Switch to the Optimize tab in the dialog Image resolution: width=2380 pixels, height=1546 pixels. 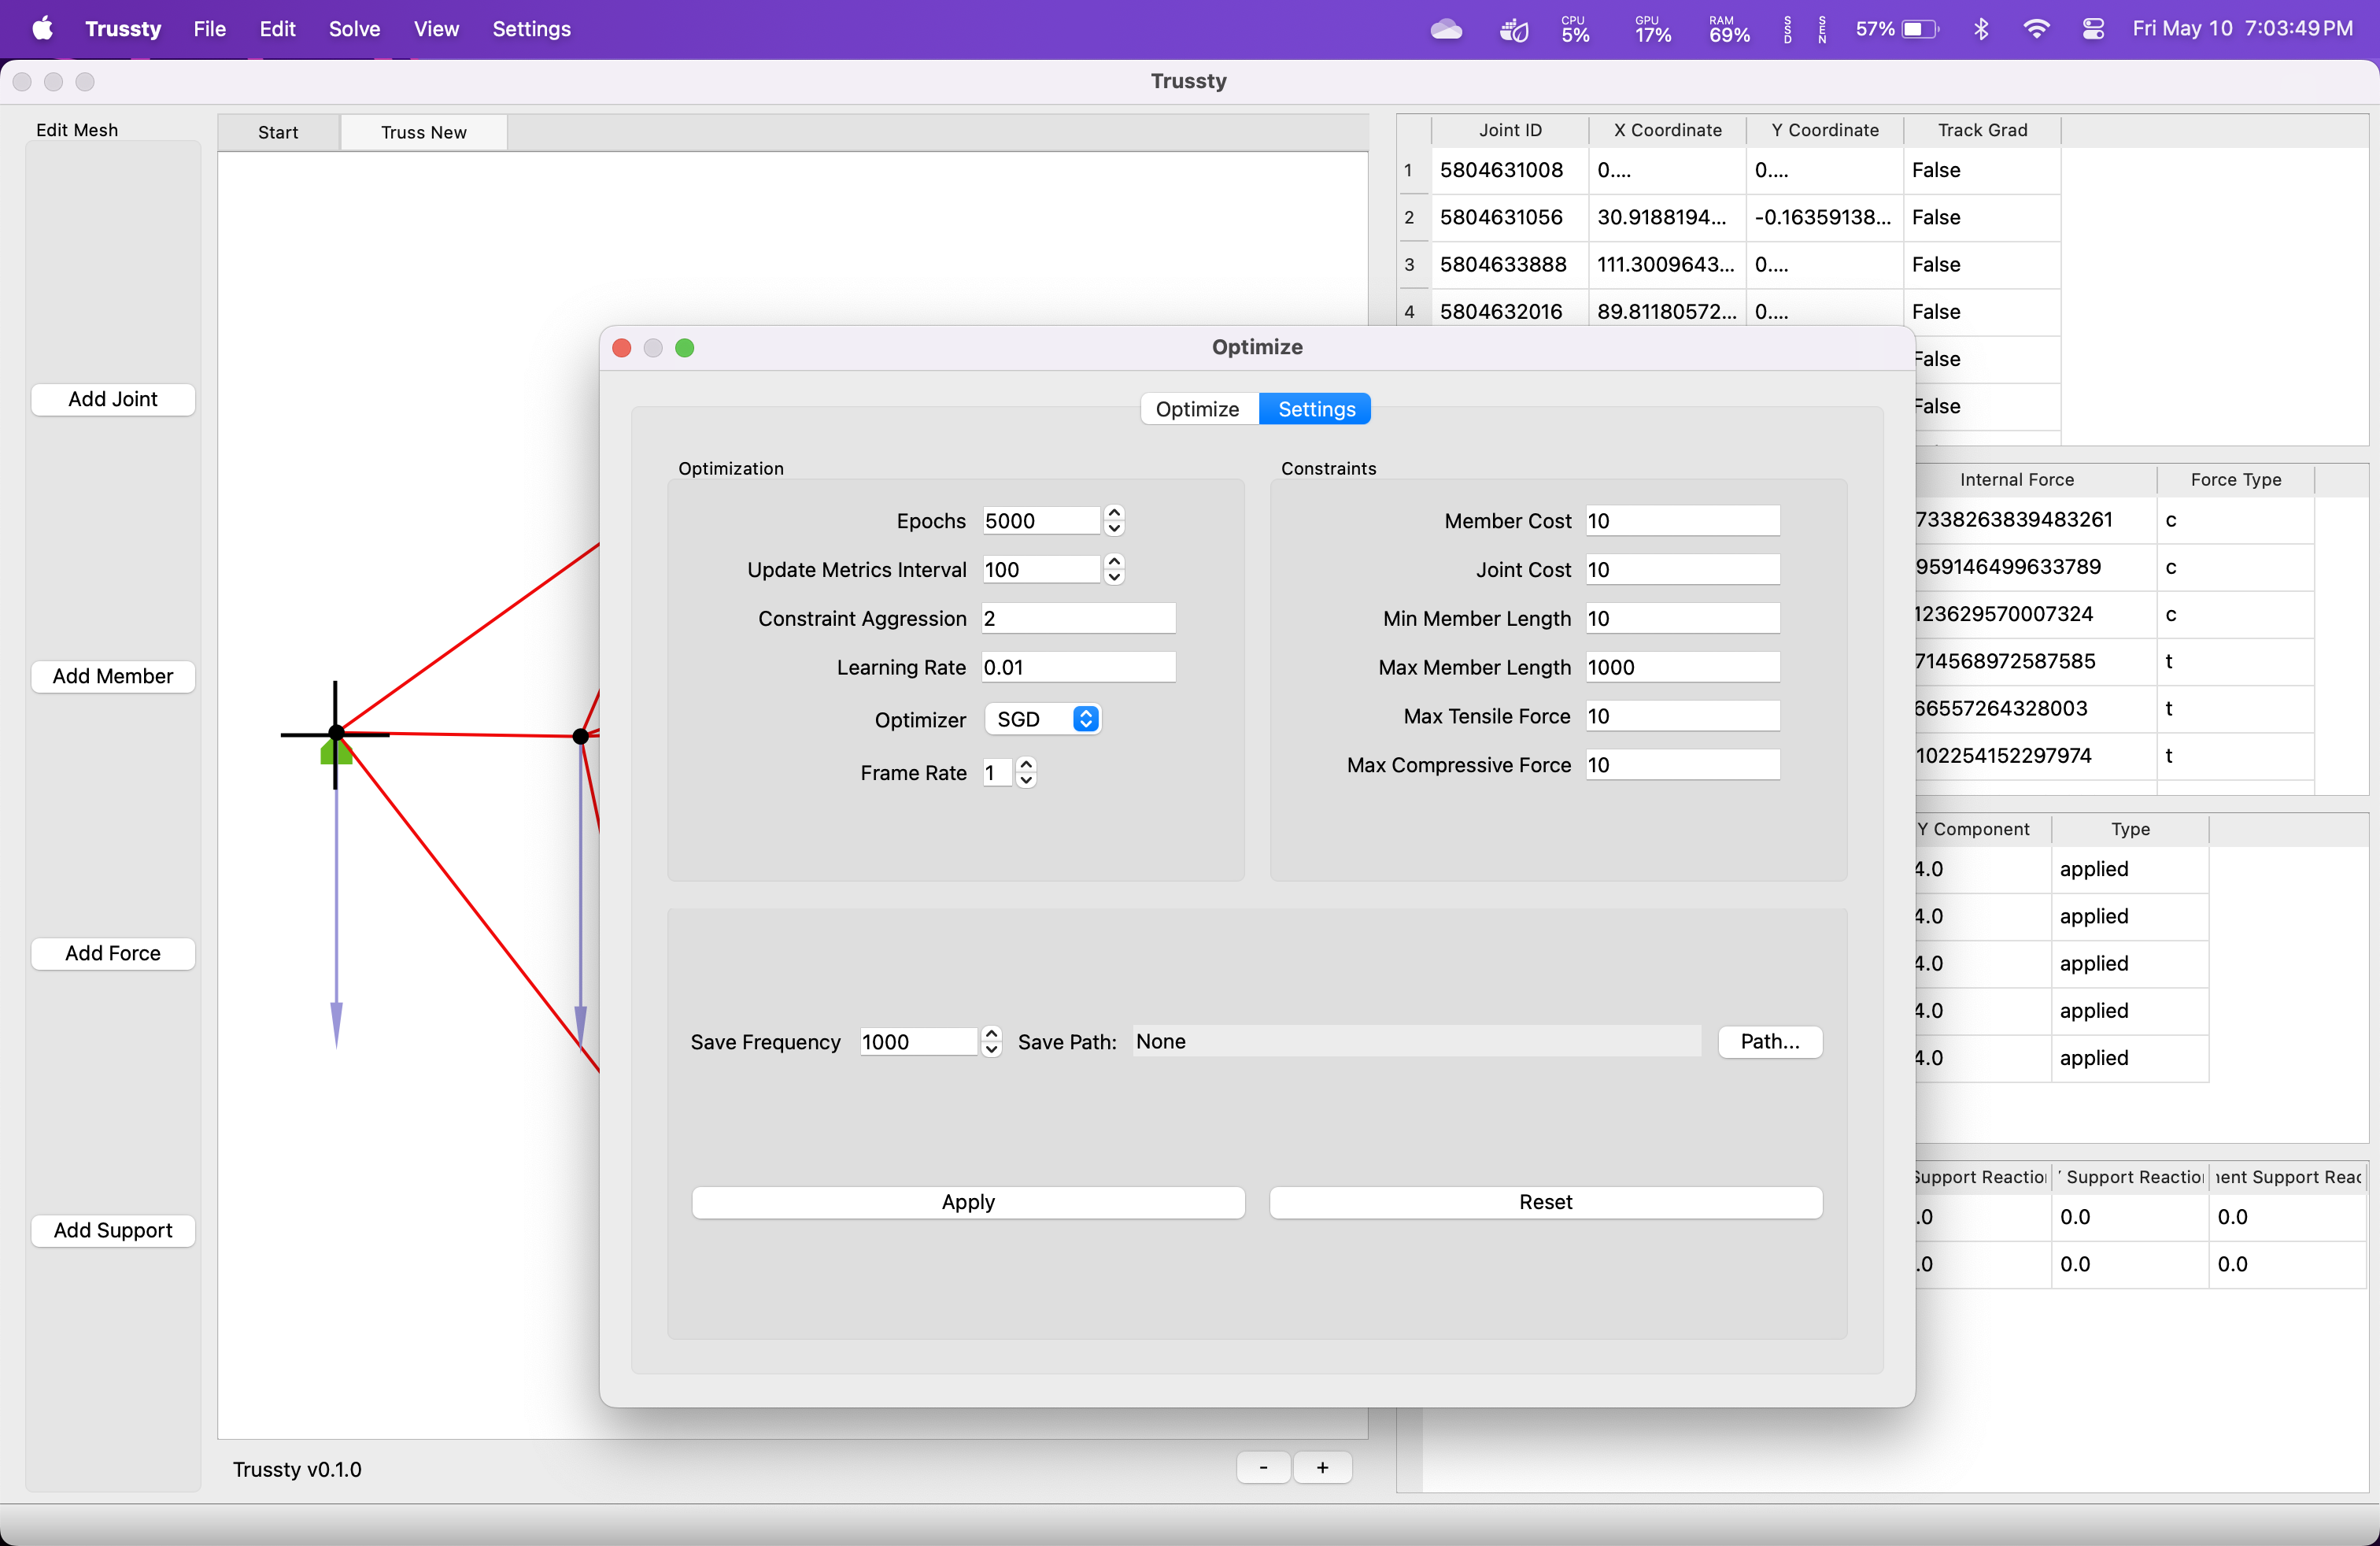tap(1198, 409)
